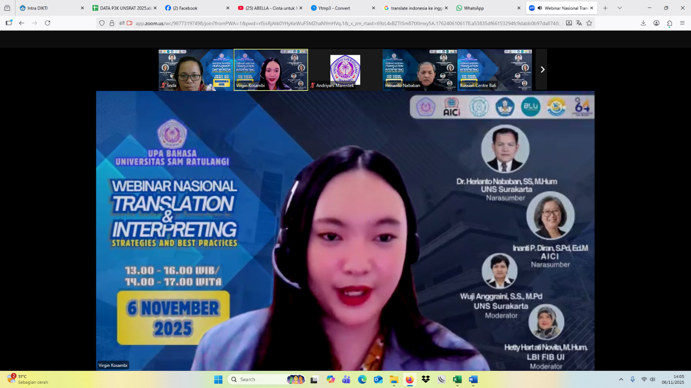Image resolution: width=691 pixels, height=388 pixels.
Task: Open Dropbox from the taskbar
Action: tap(426, 379)
